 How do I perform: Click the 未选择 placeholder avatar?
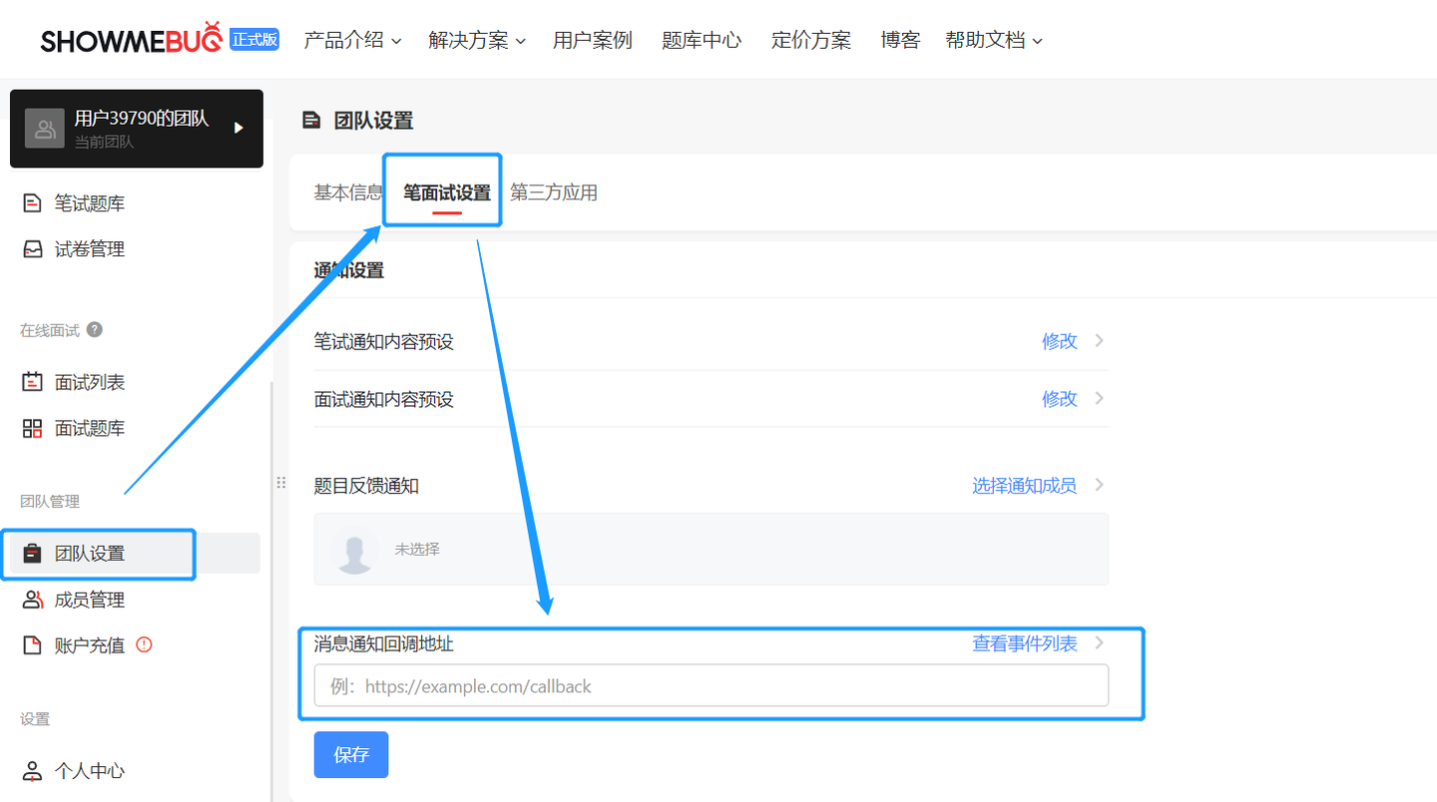click(x=354, y=549)
